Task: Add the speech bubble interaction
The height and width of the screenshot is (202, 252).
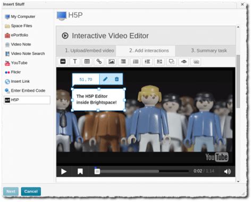Action: 172,62
